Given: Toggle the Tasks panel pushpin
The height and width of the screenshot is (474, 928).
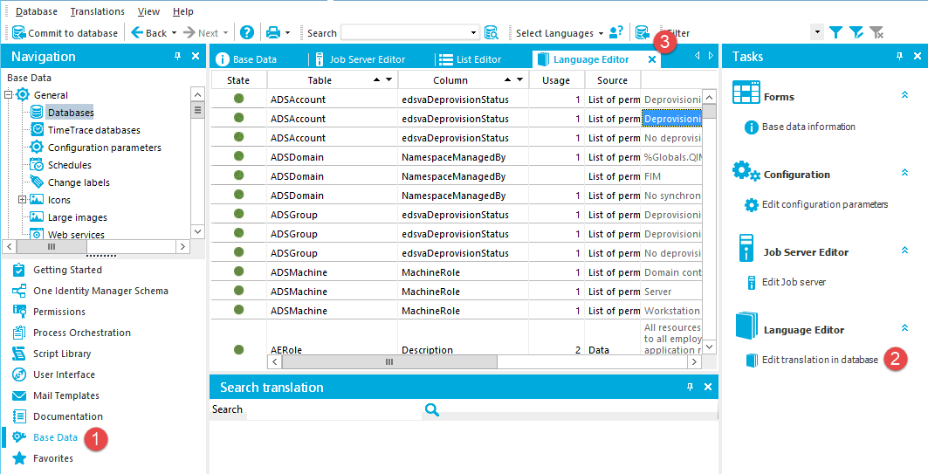Looking at the screenshot, I should 899,57.
